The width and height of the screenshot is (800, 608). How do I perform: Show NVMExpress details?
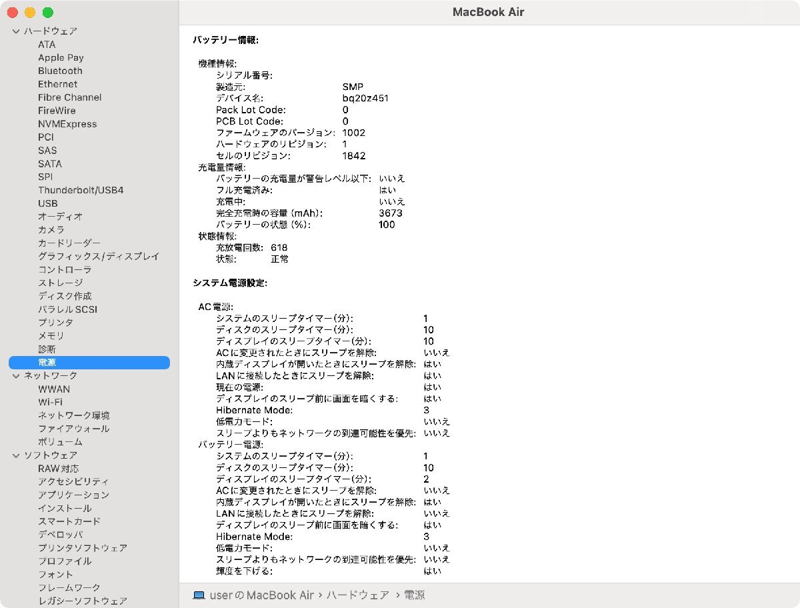coord(67,124)
